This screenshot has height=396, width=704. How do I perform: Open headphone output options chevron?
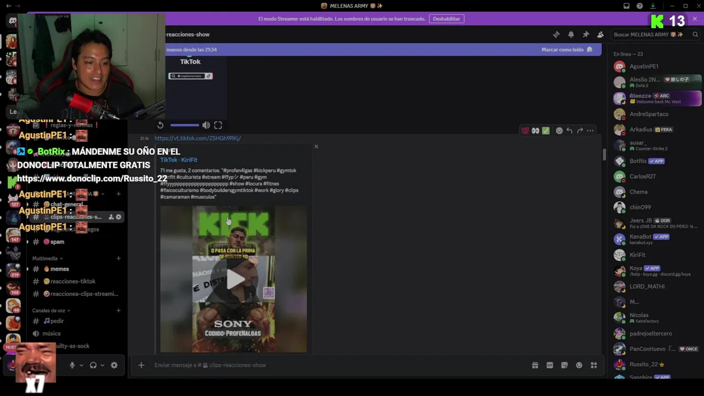click(x=102, y=365)
